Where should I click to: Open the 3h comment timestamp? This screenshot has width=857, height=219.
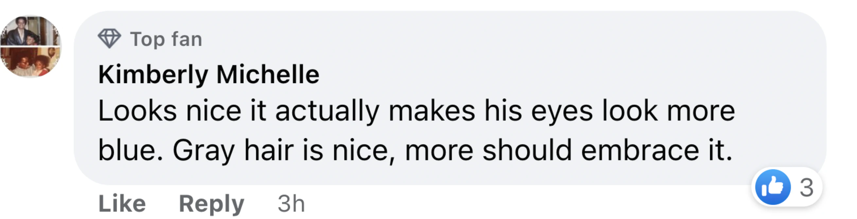(x=291, y=203)
